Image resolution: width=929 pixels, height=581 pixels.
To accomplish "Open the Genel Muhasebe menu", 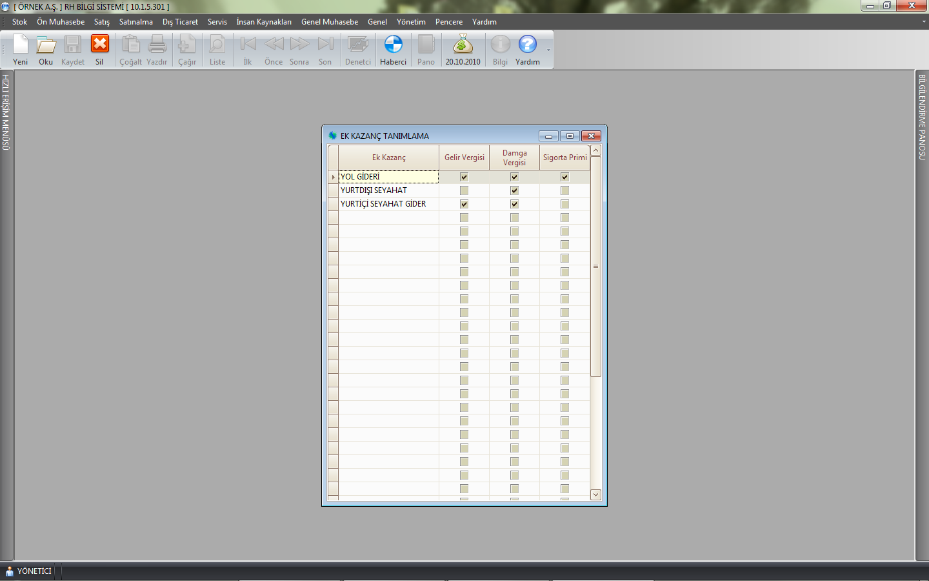I will 329,22.
